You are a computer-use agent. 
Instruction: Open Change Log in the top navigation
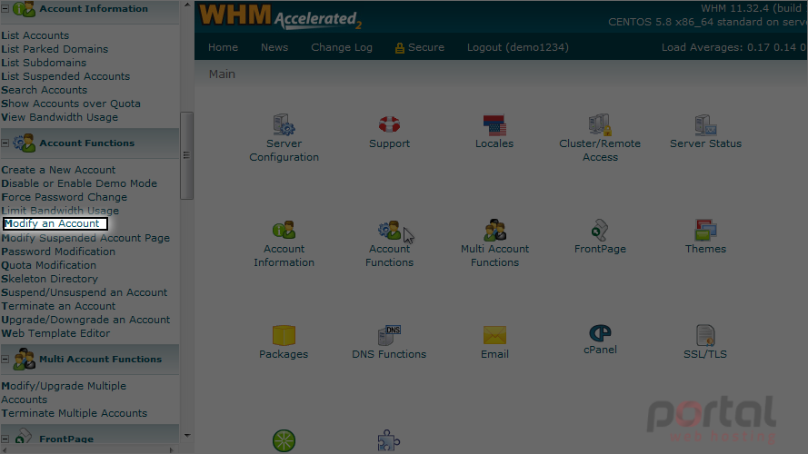point(342,47)
